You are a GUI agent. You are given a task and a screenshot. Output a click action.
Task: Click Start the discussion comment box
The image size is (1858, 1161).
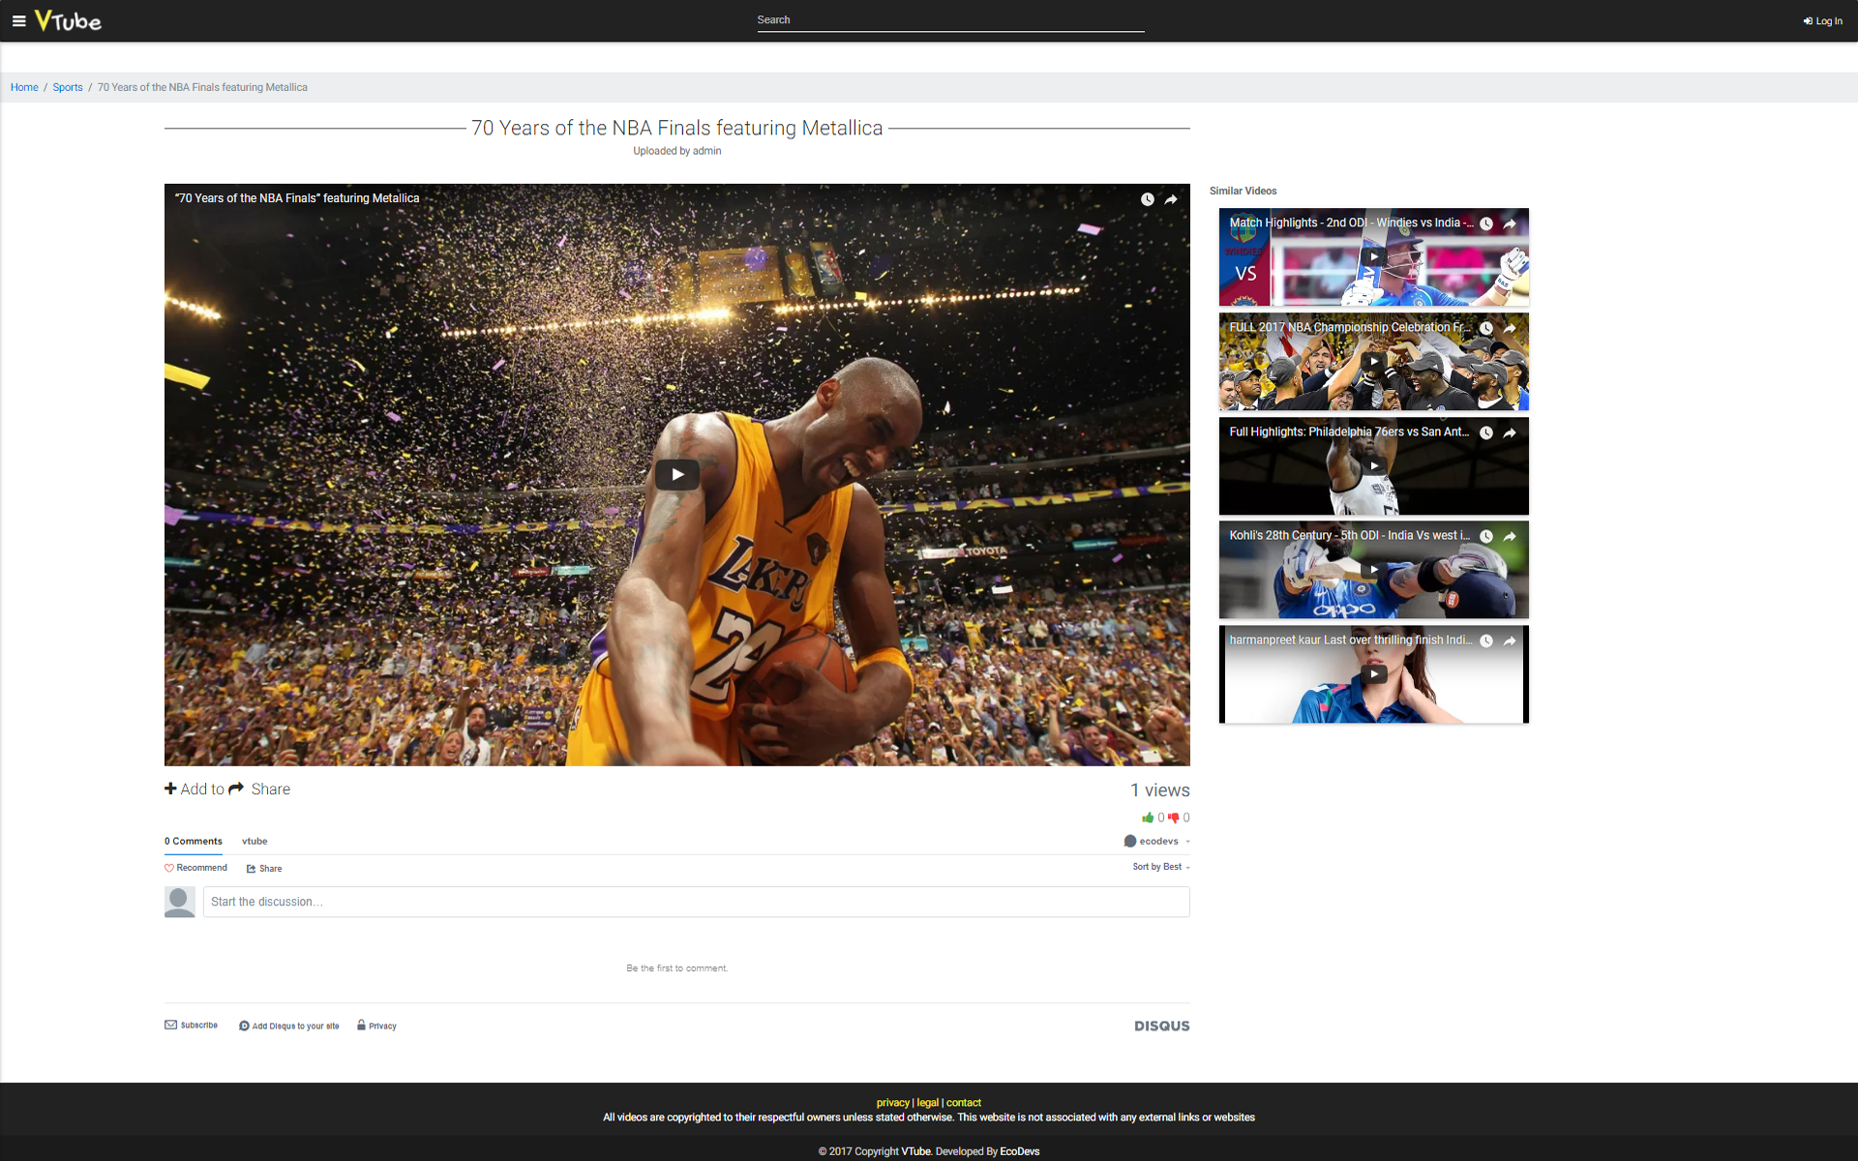click(x=696, y=902)
